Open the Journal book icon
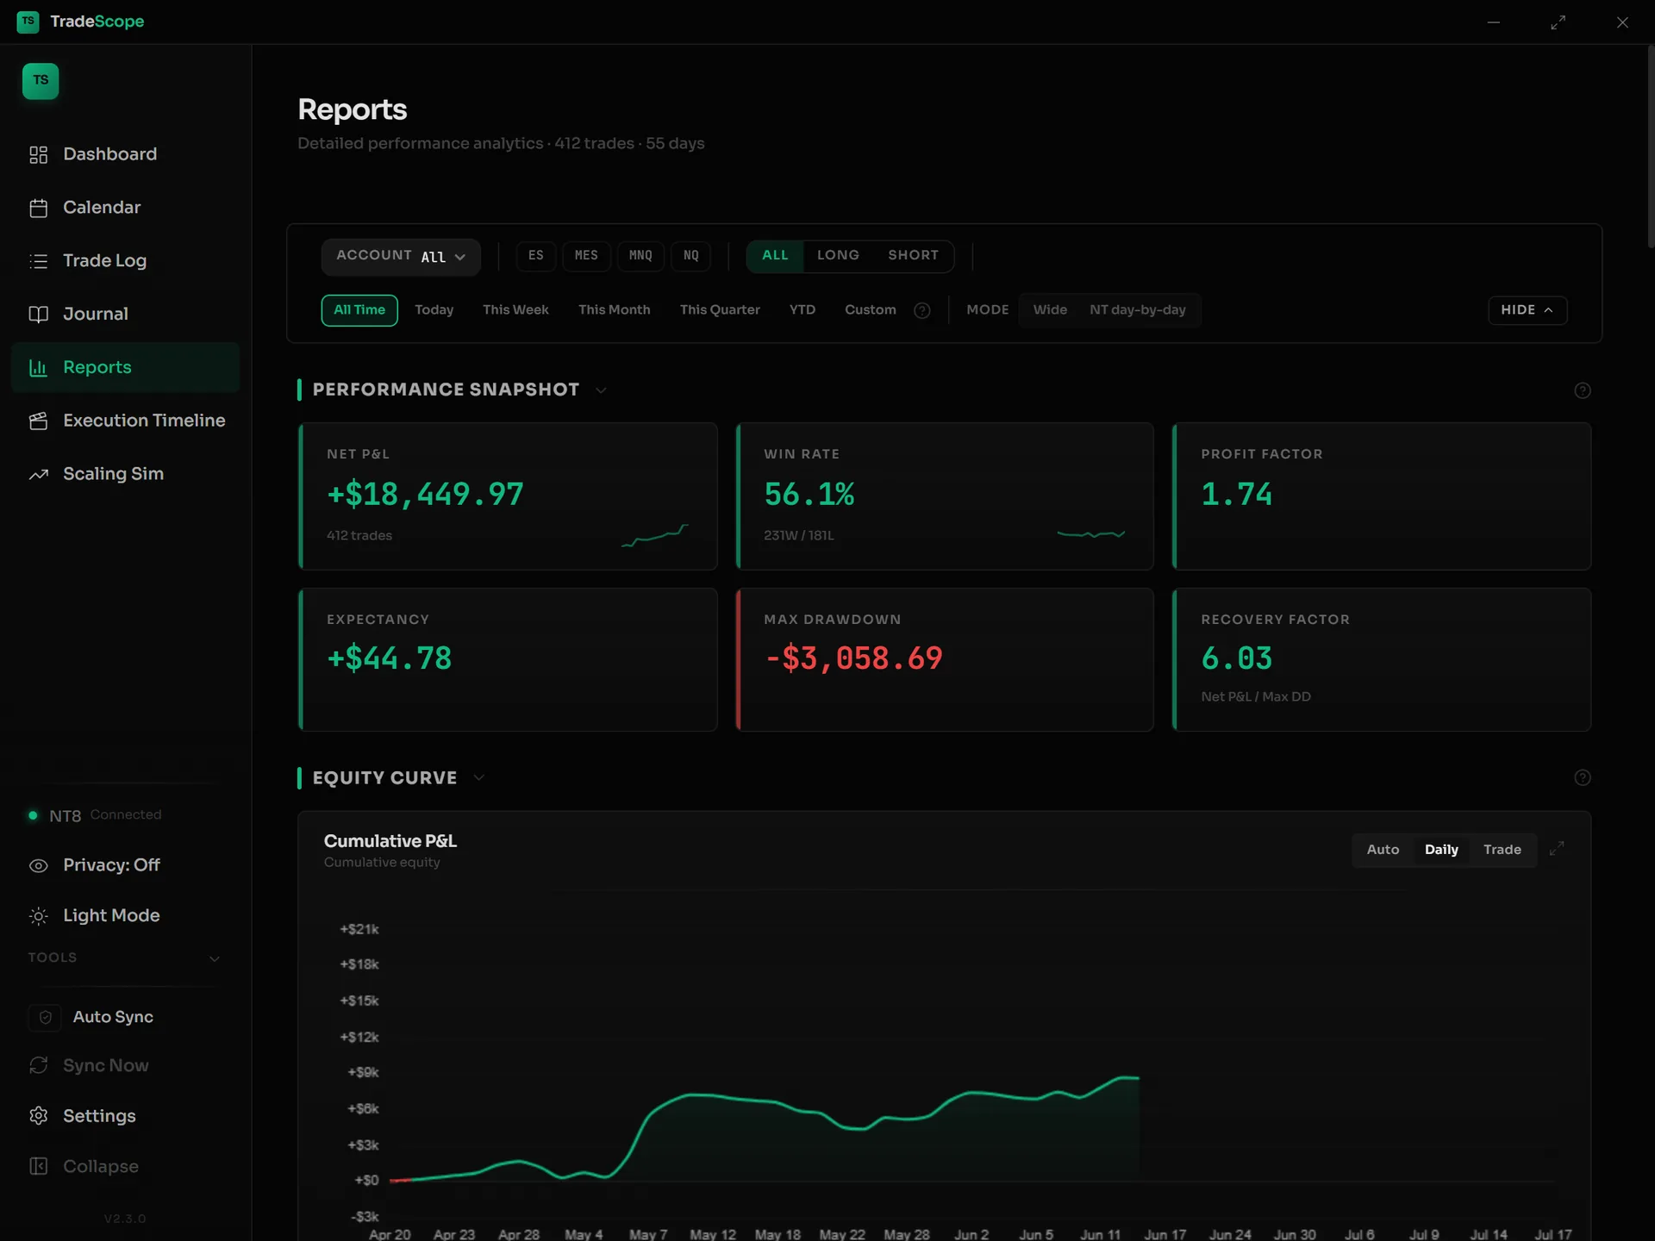1655x1241 pixels. [x=38, y=315]
